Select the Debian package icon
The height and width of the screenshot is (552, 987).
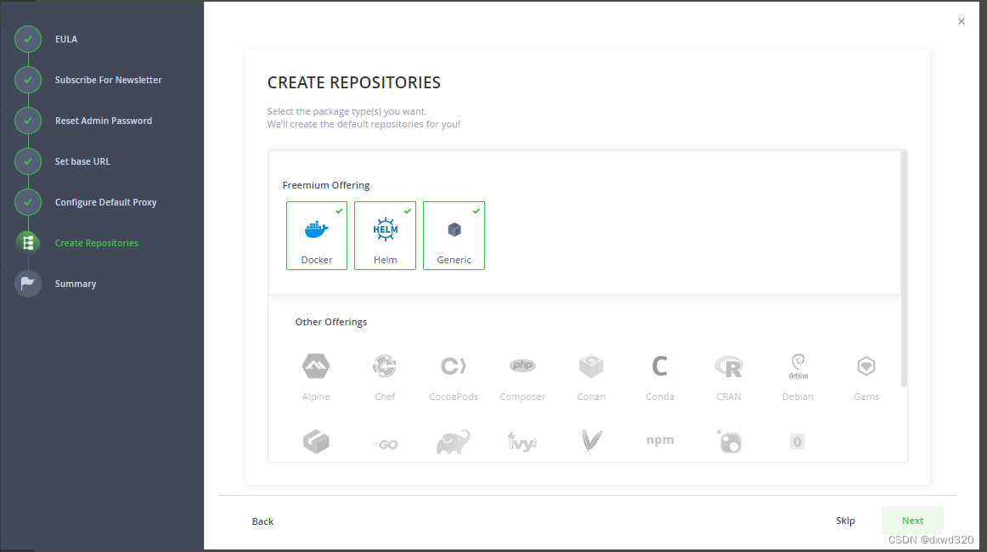coord(798,366)
